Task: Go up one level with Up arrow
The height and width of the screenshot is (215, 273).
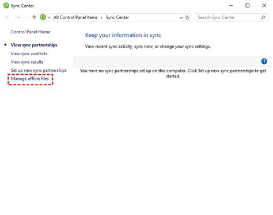Action: point(34,17)
